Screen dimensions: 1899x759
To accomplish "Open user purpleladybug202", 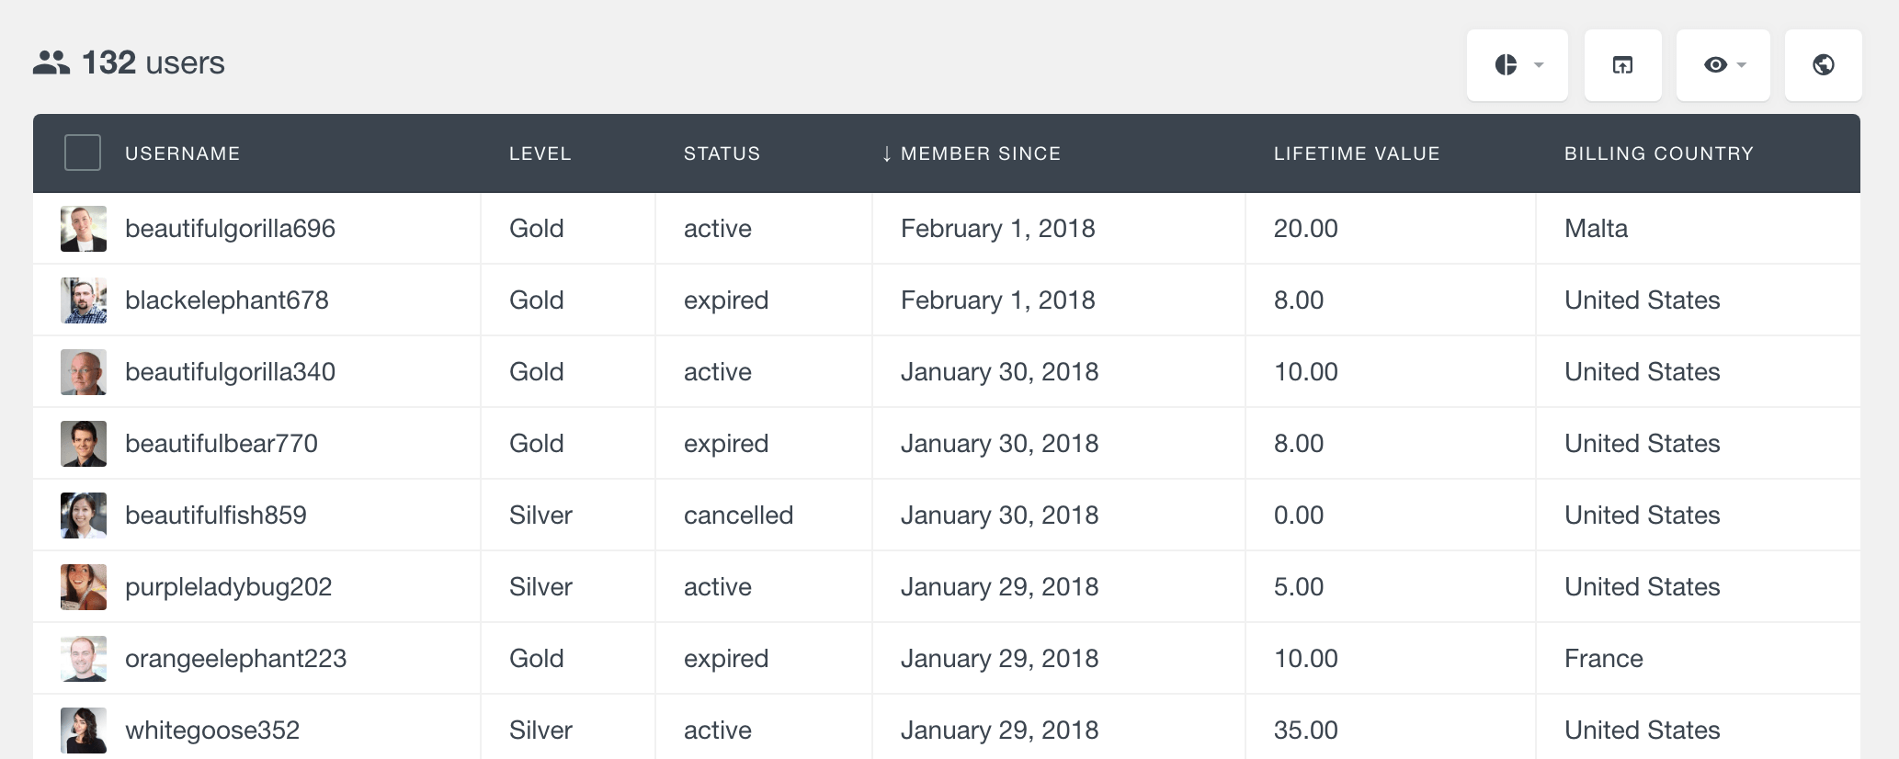I will tap(229, 587).
